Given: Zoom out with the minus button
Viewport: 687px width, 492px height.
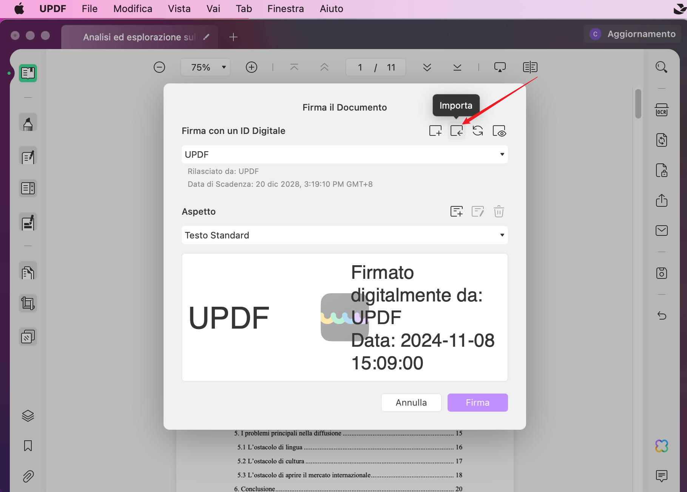Looking at the screenshot, I should coord(159,67).
